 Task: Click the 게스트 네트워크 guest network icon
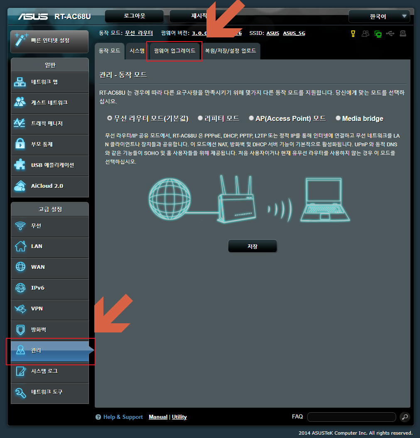point(20,102)
